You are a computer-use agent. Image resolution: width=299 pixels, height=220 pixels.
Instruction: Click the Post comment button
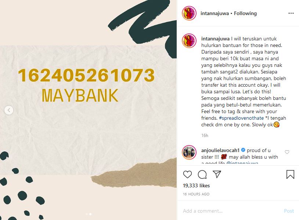point(289,211)
